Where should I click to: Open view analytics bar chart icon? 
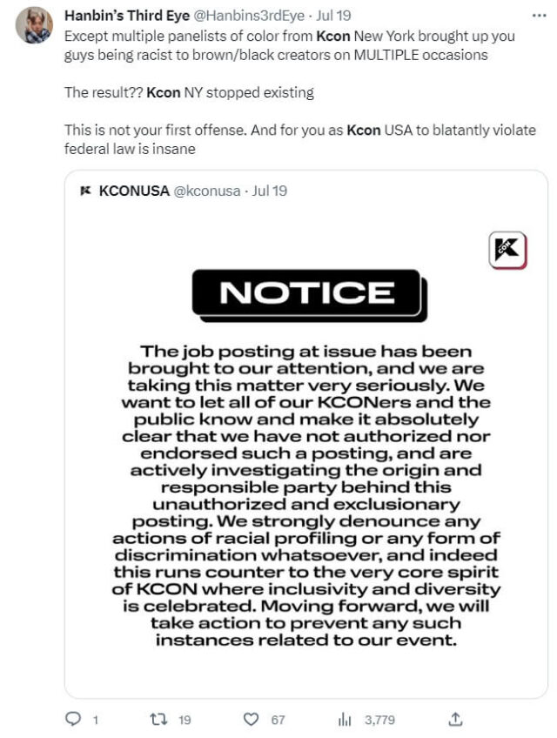click(343, 719)
